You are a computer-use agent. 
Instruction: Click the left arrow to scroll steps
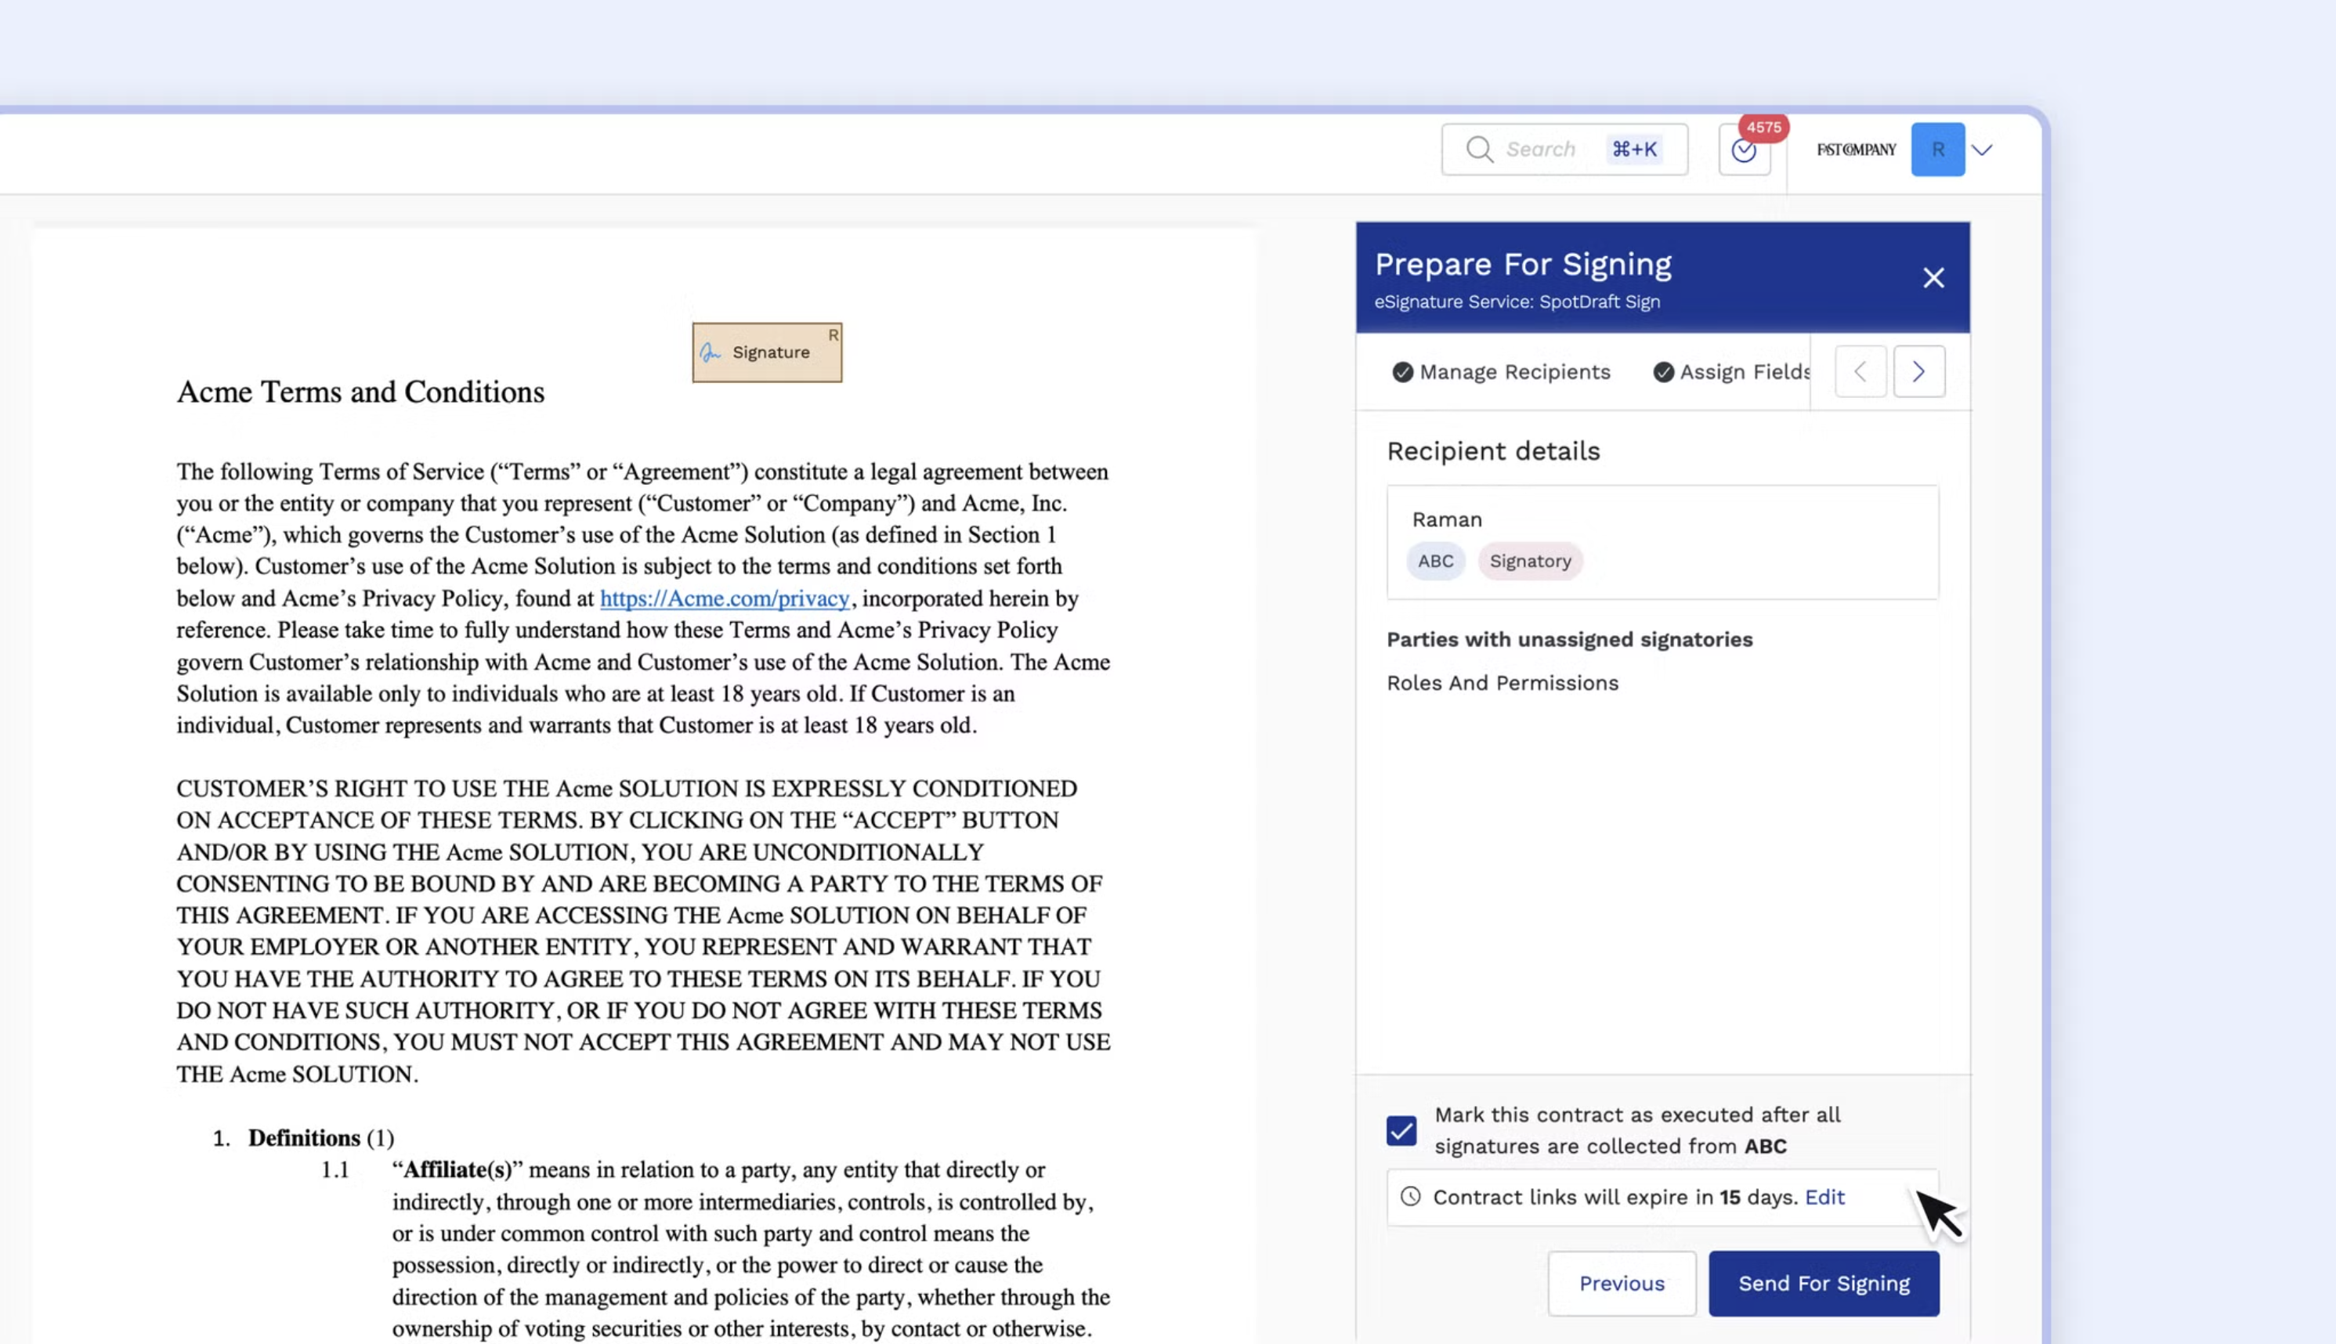(x=1860, y=372)
